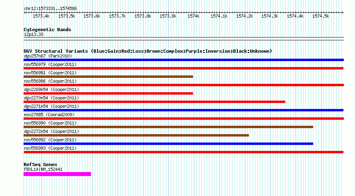Open variant label dgv2270n54 (Cooper2011)
Screen dimensions: 355x196
click(x=51, y=98)
